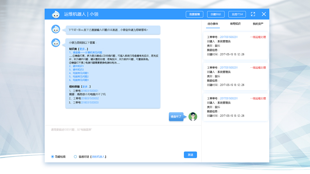This screenshot has width=310, height=174.
Task: Select the 功能检索 radio button
Action: [52, 157]
